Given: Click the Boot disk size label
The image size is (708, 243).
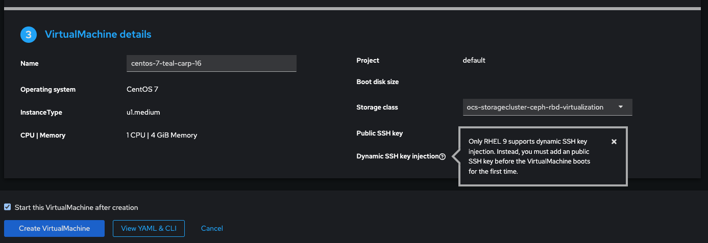Looking at the screenshot, I should (x=377, y=82).
